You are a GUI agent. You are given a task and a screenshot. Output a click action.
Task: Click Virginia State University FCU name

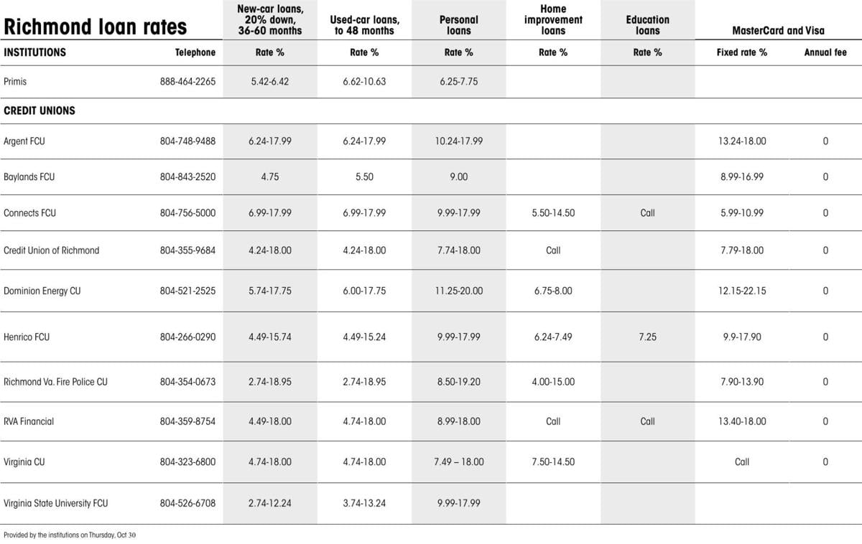(x=56, y=503)
